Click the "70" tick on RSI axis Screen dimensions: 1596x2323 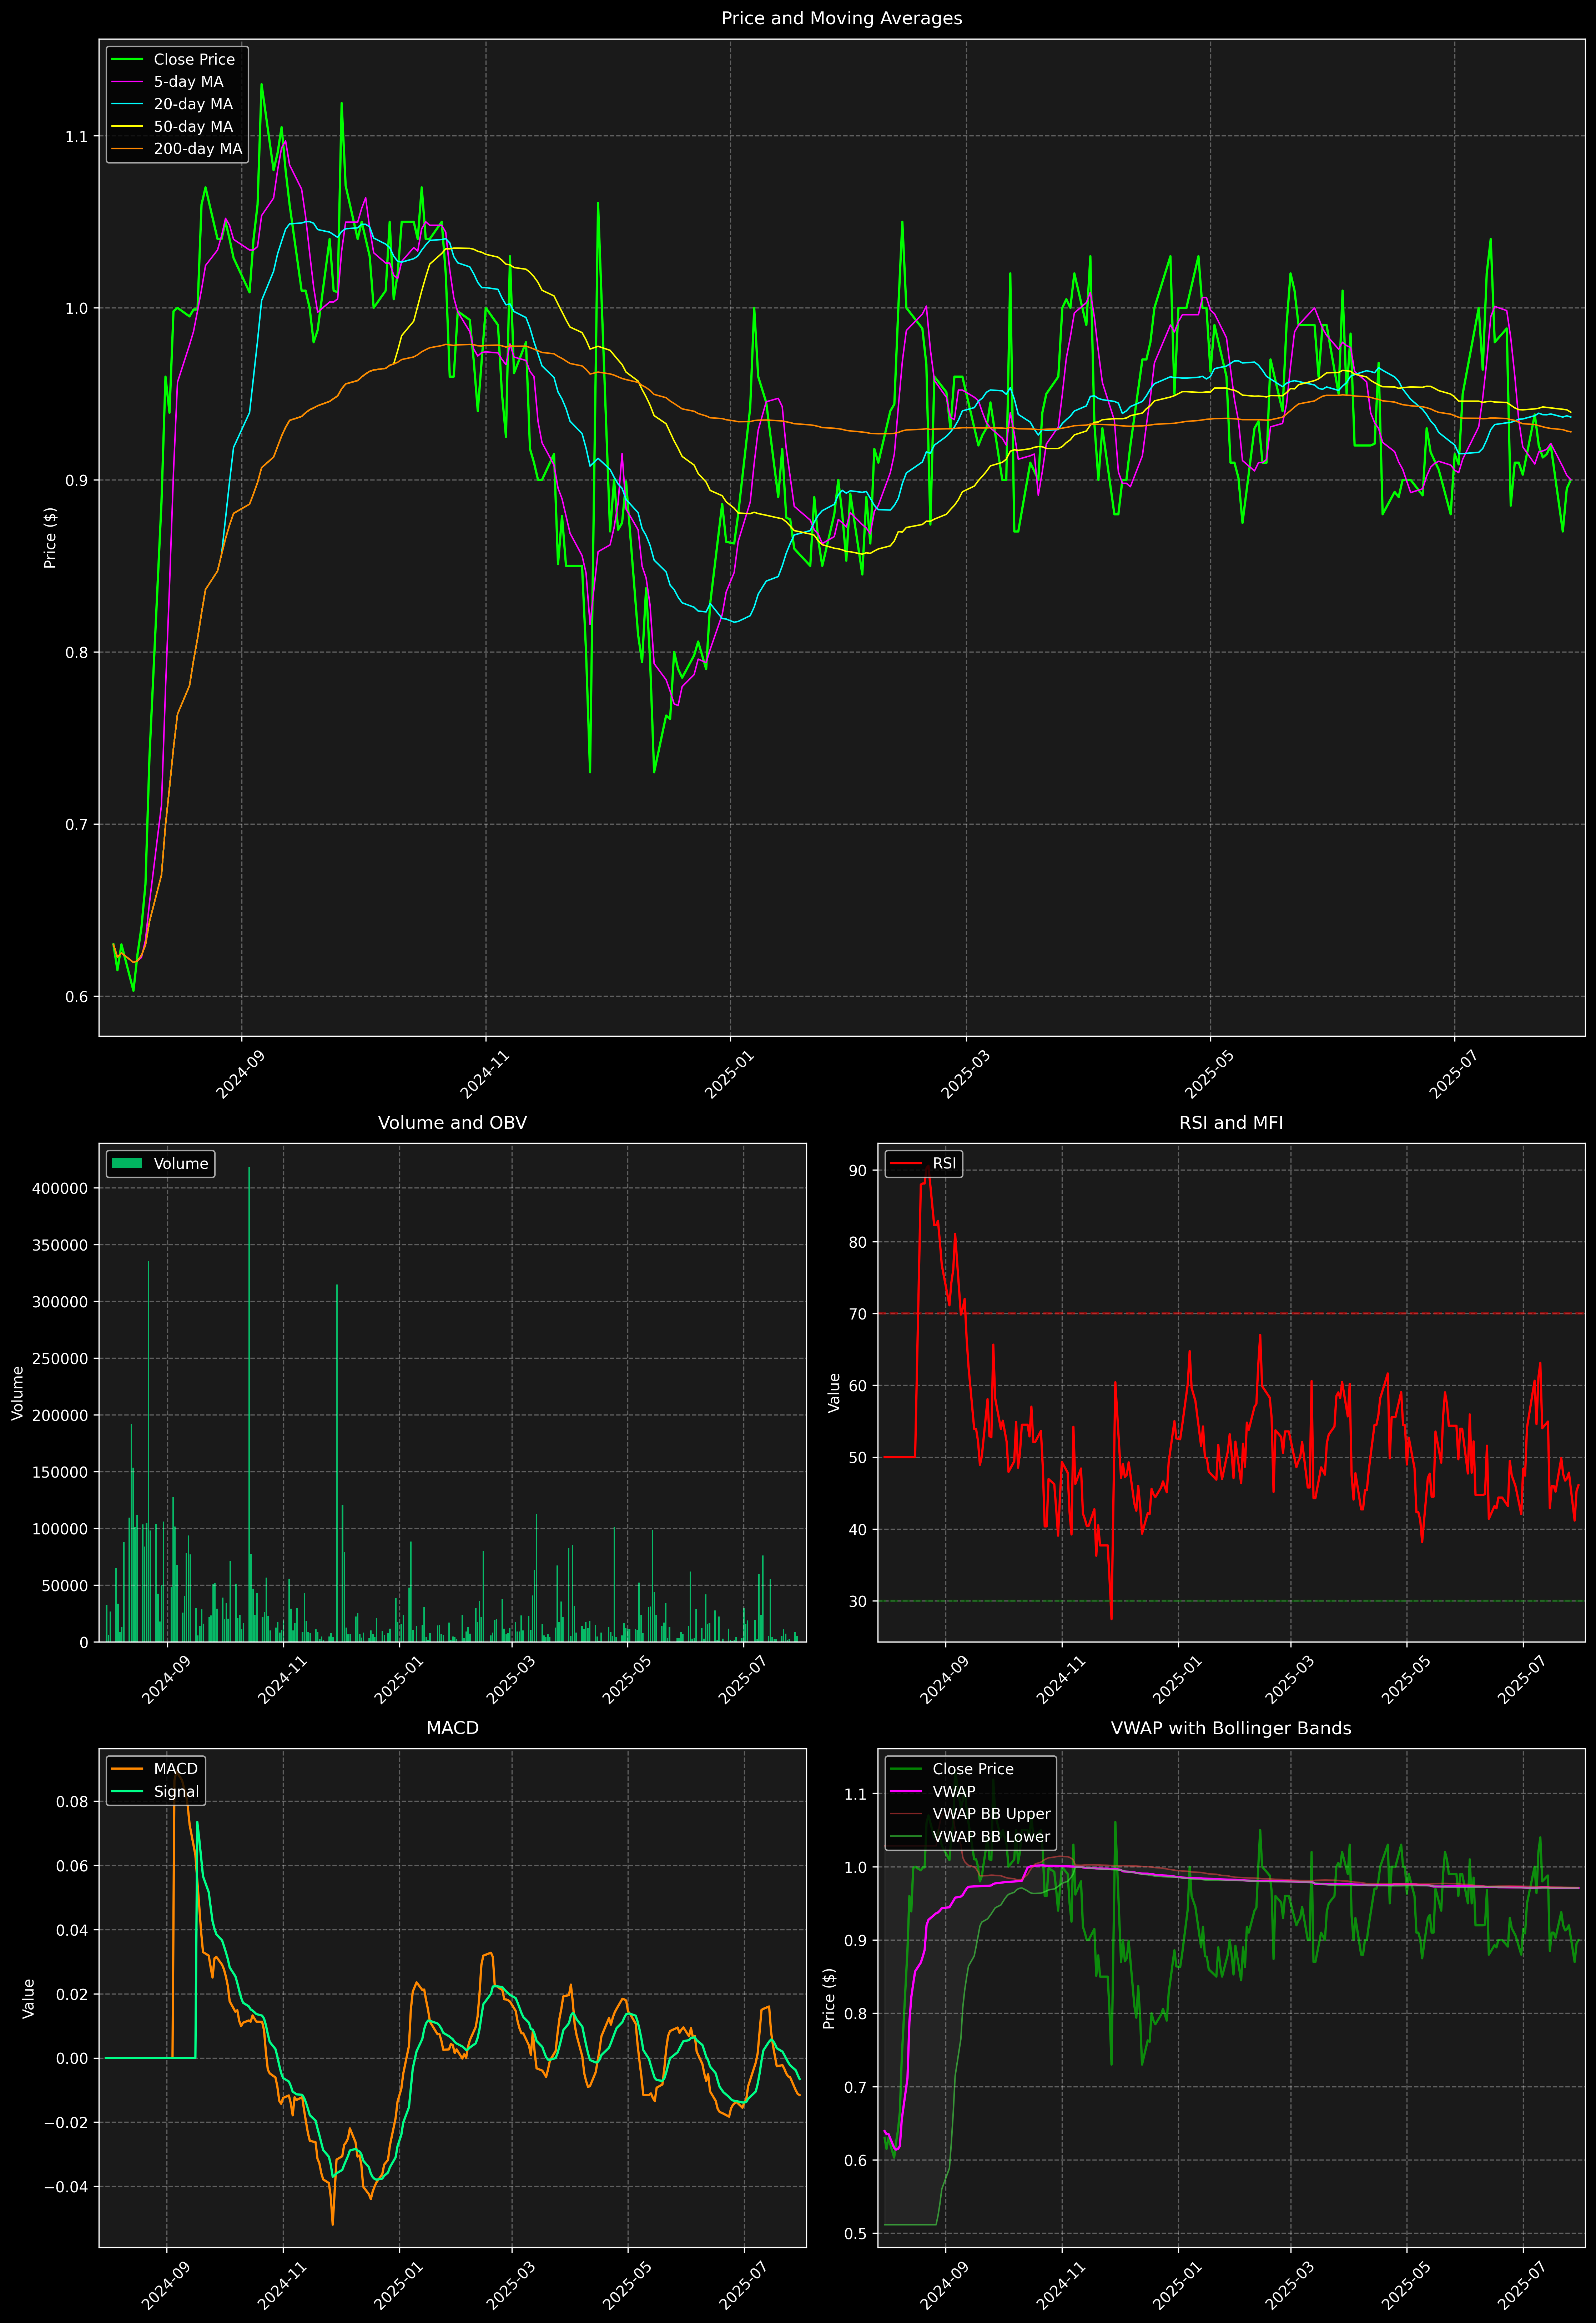(858, 1314)
